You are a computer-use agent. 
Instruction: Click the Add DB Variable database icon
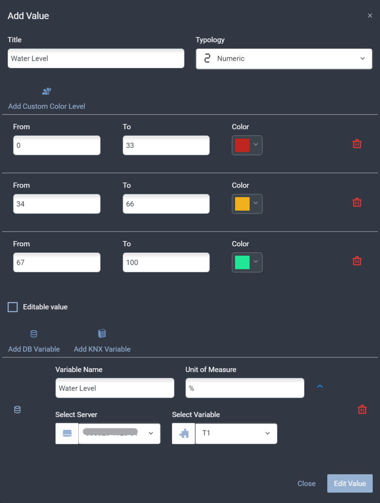(34, 334)
